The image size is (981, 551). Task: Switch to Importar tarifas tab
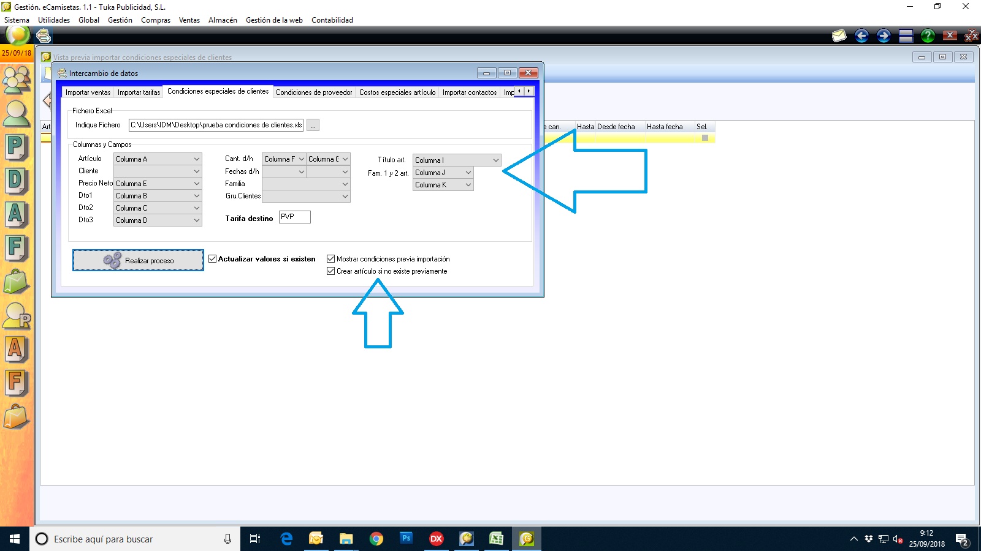pos(139,92)
